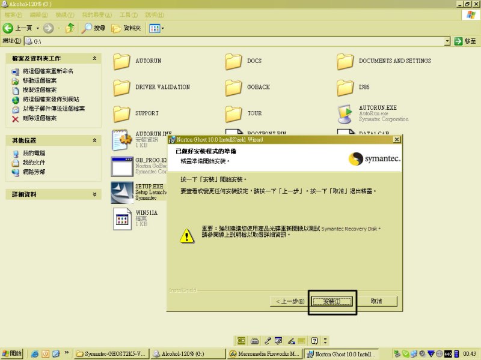Image resolution: width=481 pixels, height=360 pixels.
Task: Click the 移至 Go button
Action: coord(465,41)
